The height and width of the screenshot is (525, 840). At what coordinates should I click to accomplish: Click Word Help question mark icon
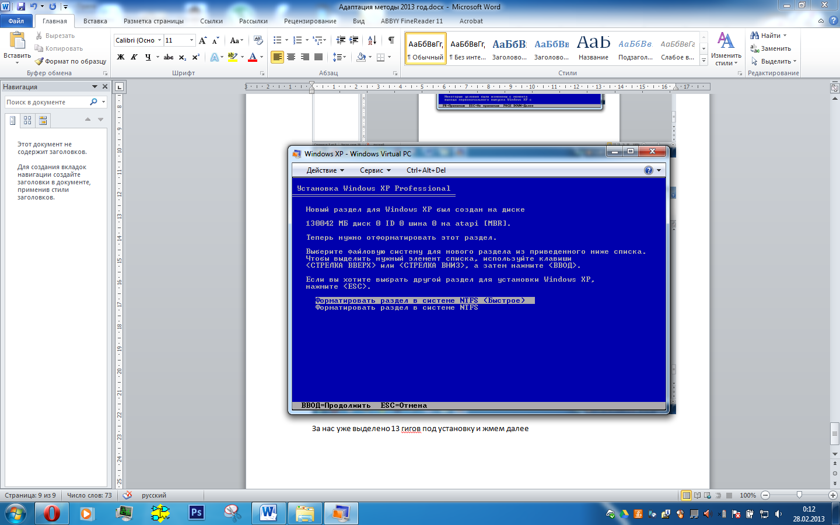click(833, 20)
